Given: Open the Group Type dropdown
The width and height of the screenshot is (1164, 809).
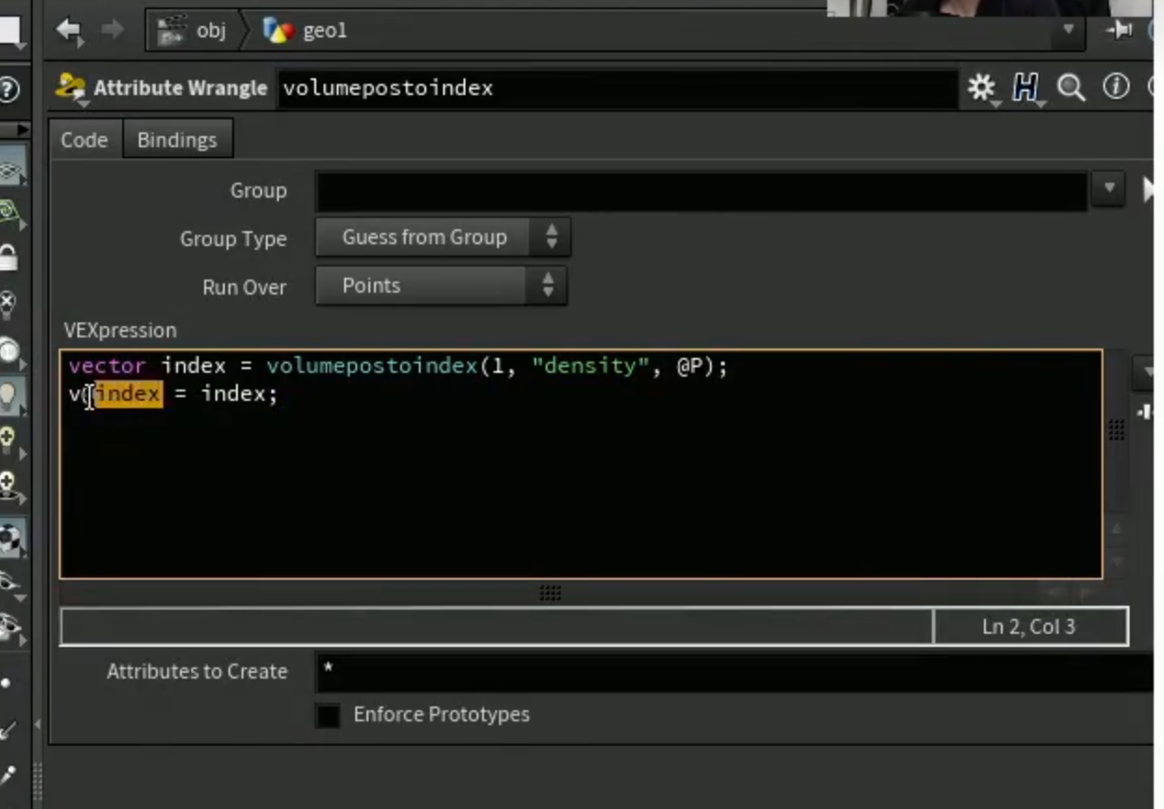Looking at the screenshot, I should point(443,238).
